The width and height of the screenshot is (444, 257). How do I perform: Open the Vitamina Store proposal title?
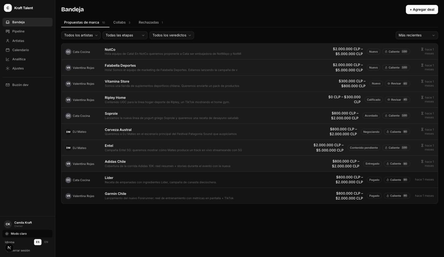(x=117, y=81)
